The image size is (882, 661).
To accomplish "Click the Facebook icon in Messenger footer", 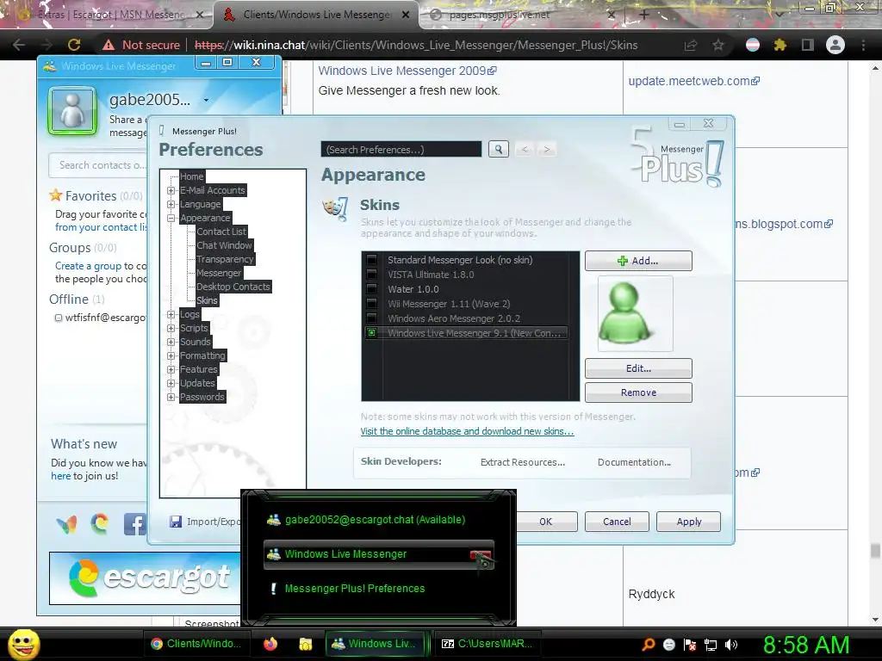I will click(135, 524).
